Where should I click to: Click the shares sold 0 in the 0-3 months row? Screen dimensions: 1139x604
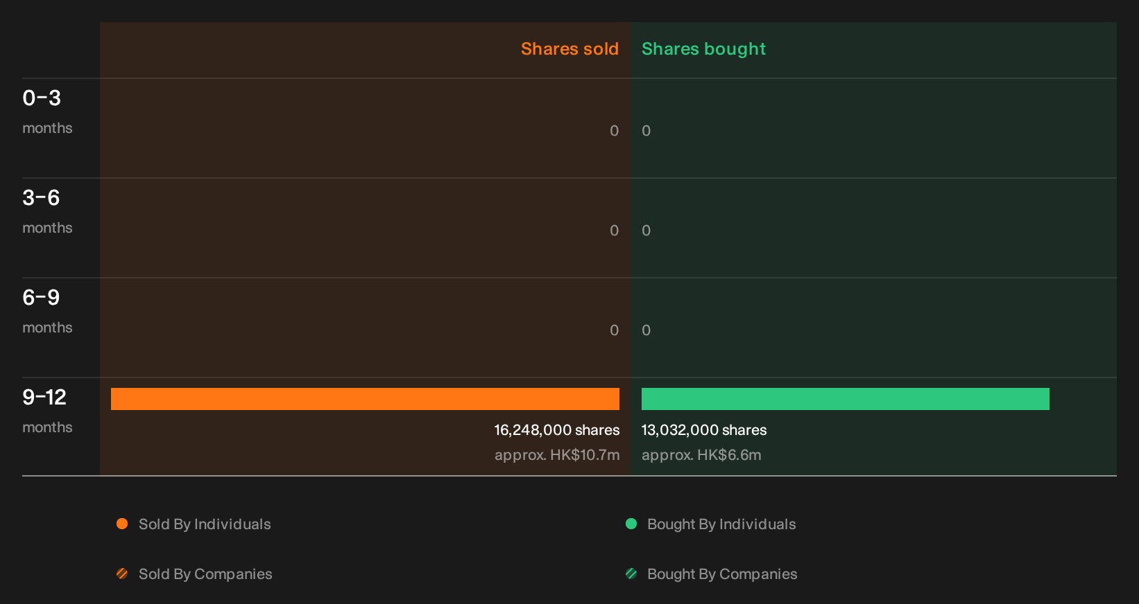pos(615,131)
